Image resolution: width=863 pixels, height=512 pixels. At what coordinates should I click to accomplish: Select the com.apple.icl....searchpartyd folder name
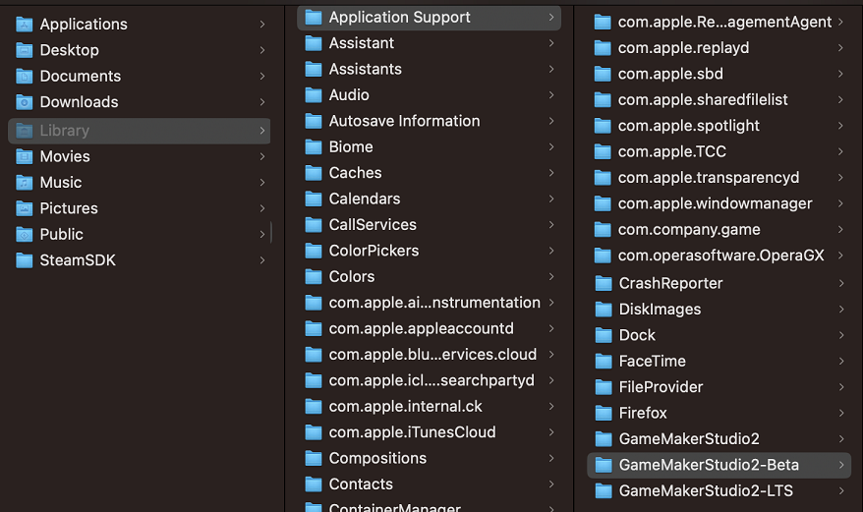click(432, 380)
